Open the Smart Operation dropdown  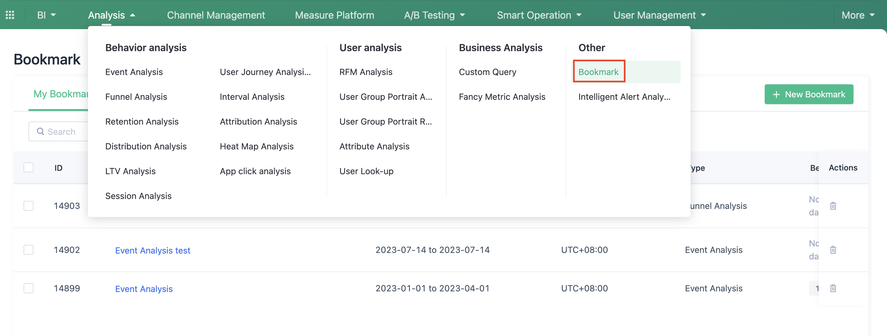pos(539,15)
